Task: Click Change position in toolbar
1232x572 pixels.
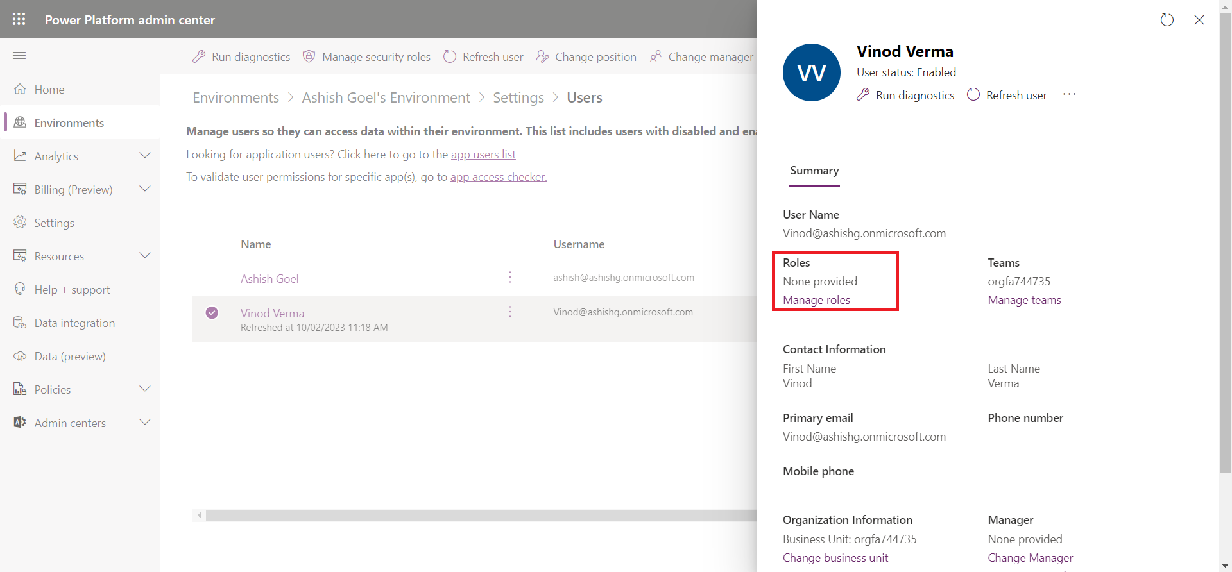Action: tap(586, 57)
